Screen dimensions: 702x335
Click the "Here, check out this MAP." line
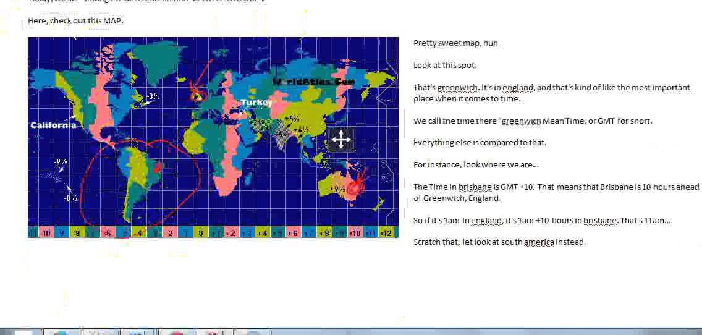[75, 20]
